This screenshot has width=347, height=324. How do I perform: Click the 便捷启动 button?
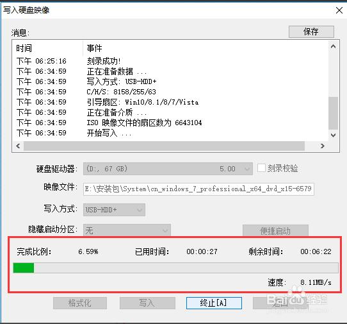275,230
